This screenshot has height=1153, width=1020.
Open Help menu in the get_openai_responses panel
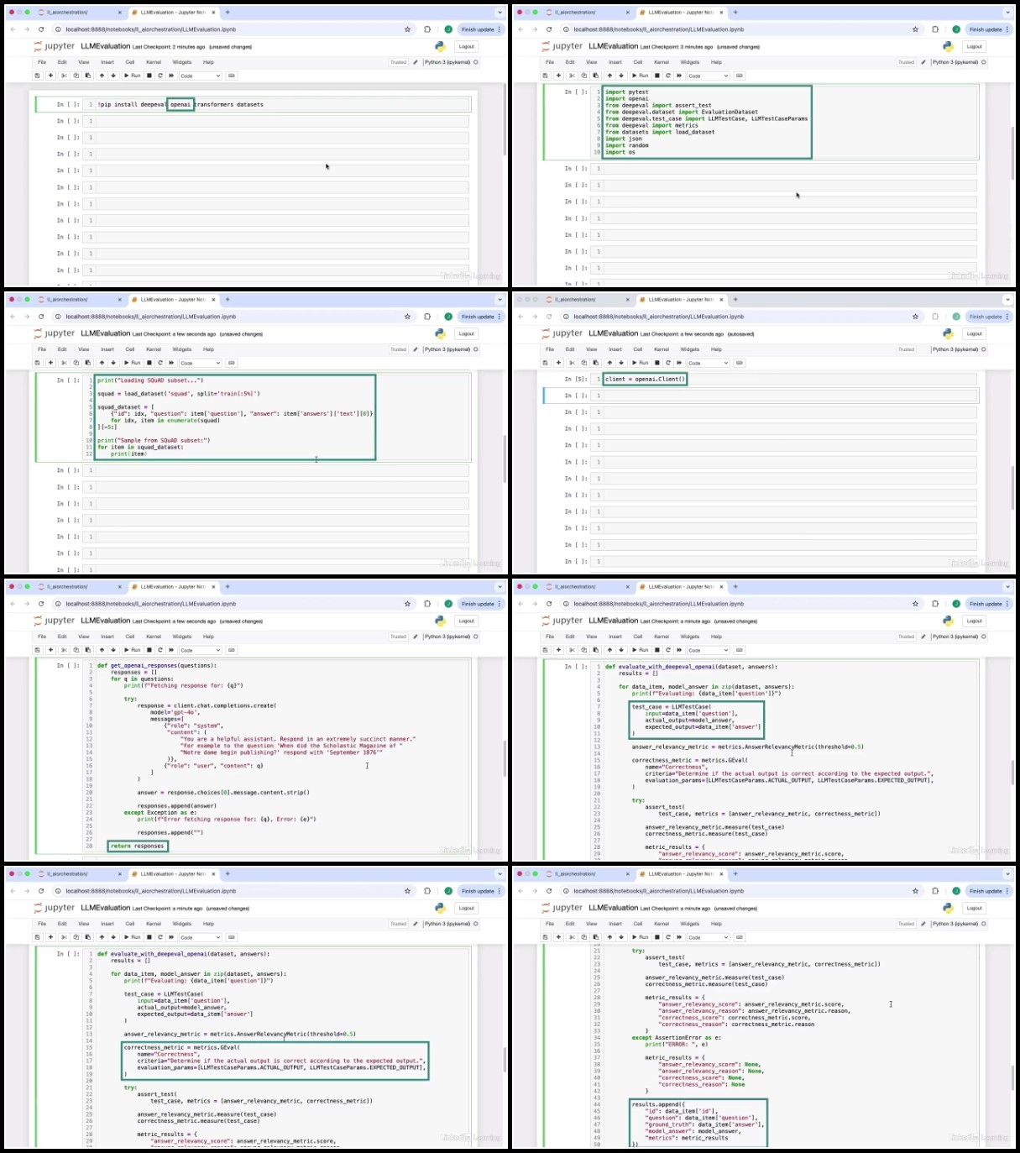[208, 637]
